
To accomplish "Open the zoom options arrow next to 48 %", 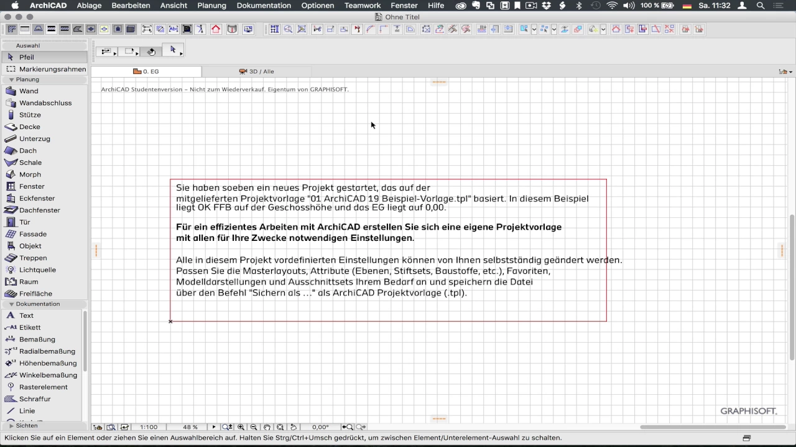I will pos(214,427).
